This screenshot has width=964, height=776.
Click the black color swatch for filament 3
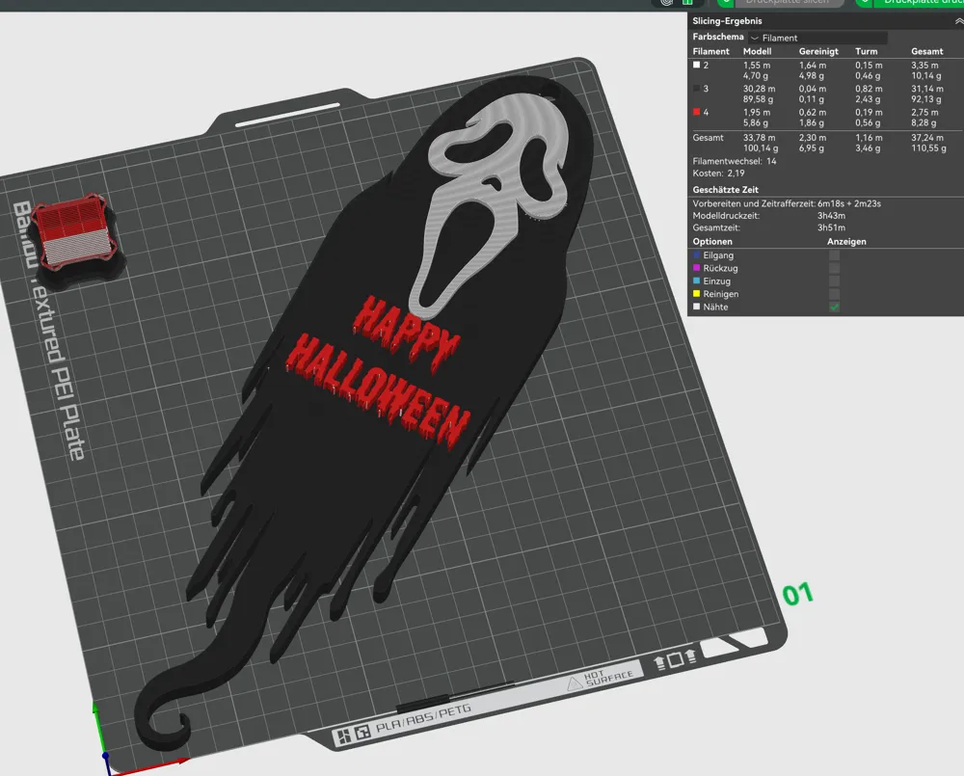point(697,89)
